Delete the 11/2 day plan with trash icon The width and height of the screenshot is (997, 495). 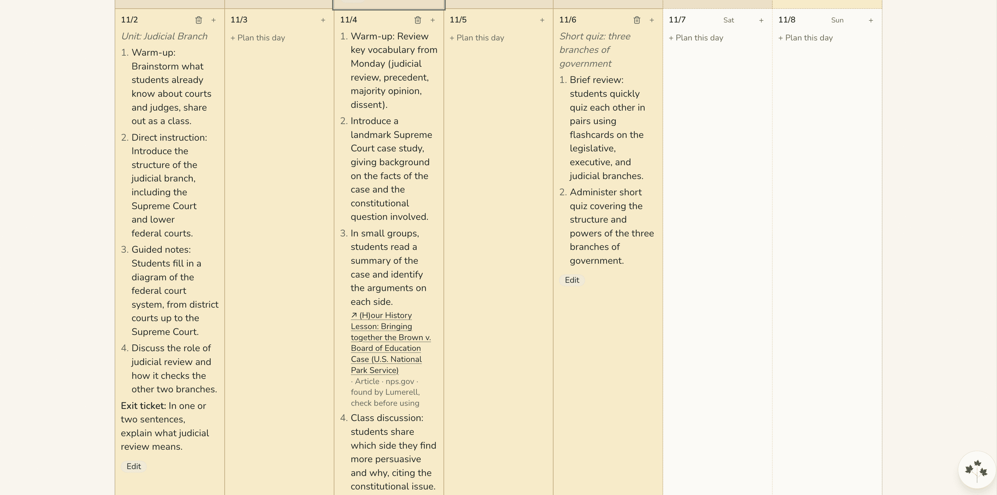click(199, 20)
